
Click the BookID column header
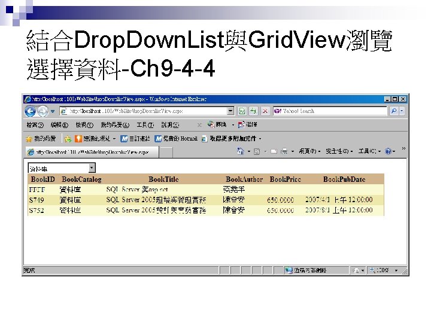pyautogui.click(x=43, y=179)
